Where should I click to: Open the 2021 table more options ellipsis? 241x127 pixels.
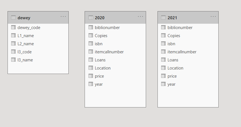pyautogui.click(x=213, y=16)
